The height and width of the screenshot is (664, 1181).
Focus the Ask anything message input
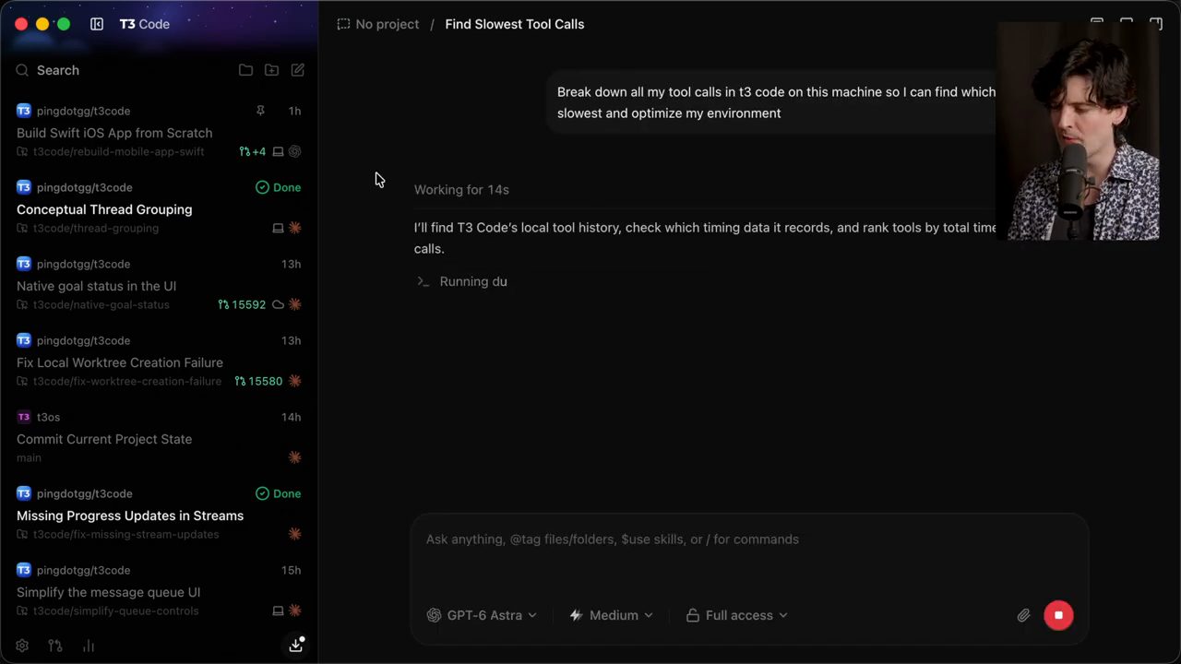click(749, 539)
